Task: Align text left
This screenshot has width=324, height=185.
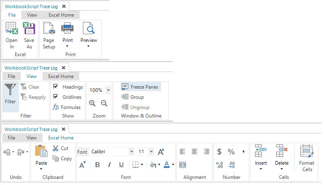Action: (183, 152)
